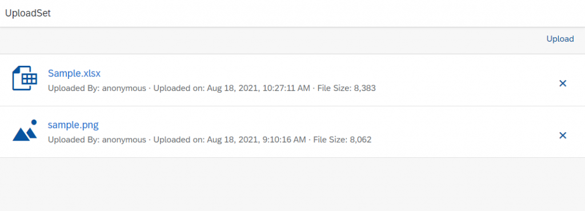
Task: Click the Upload button in the toolbar
Action: (560, 39)
